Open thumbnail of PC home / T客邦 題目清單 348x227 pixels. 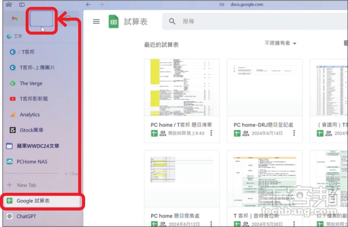click(182, 87)
